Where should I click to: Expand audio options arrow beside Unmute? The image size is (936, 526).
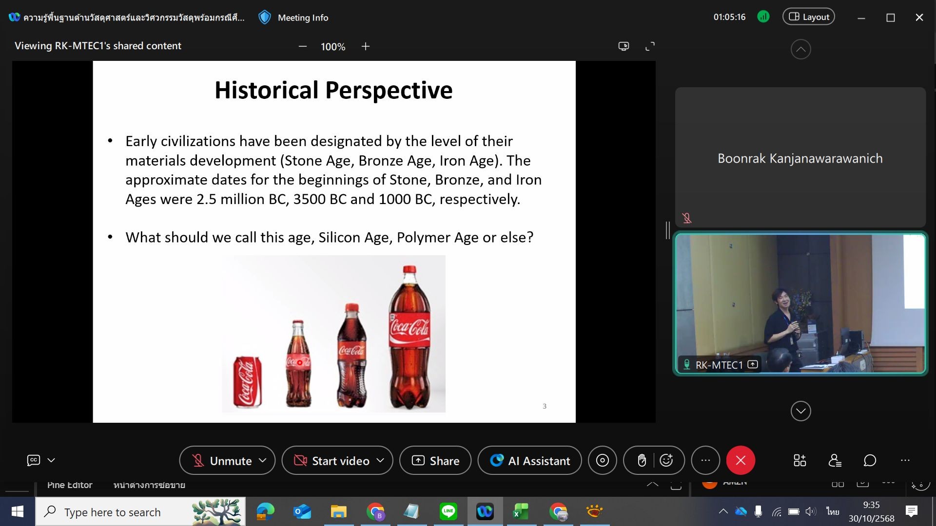click(x=263, y=460)
